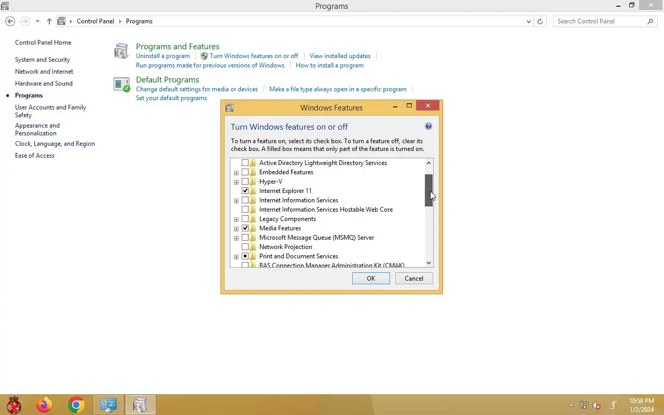Click the Search Control Panel field
Viewport: 664px width, 415px height.
point(600,21)
